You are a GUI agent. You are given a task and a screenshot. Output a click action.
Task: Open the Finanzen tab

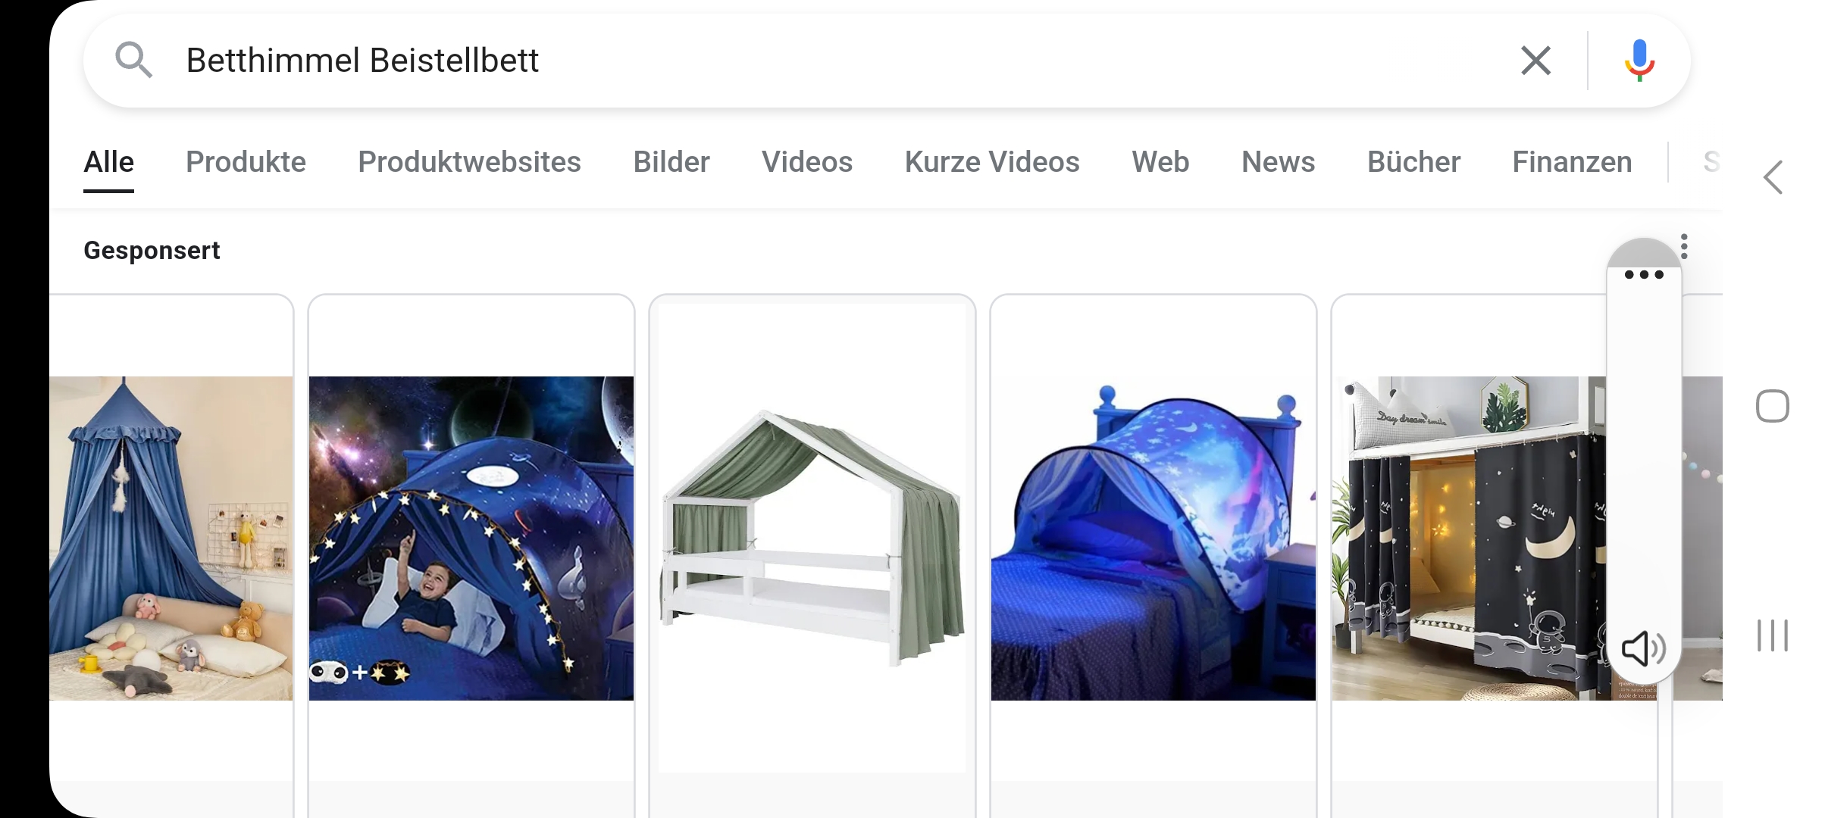click(x=1572, y=162)
